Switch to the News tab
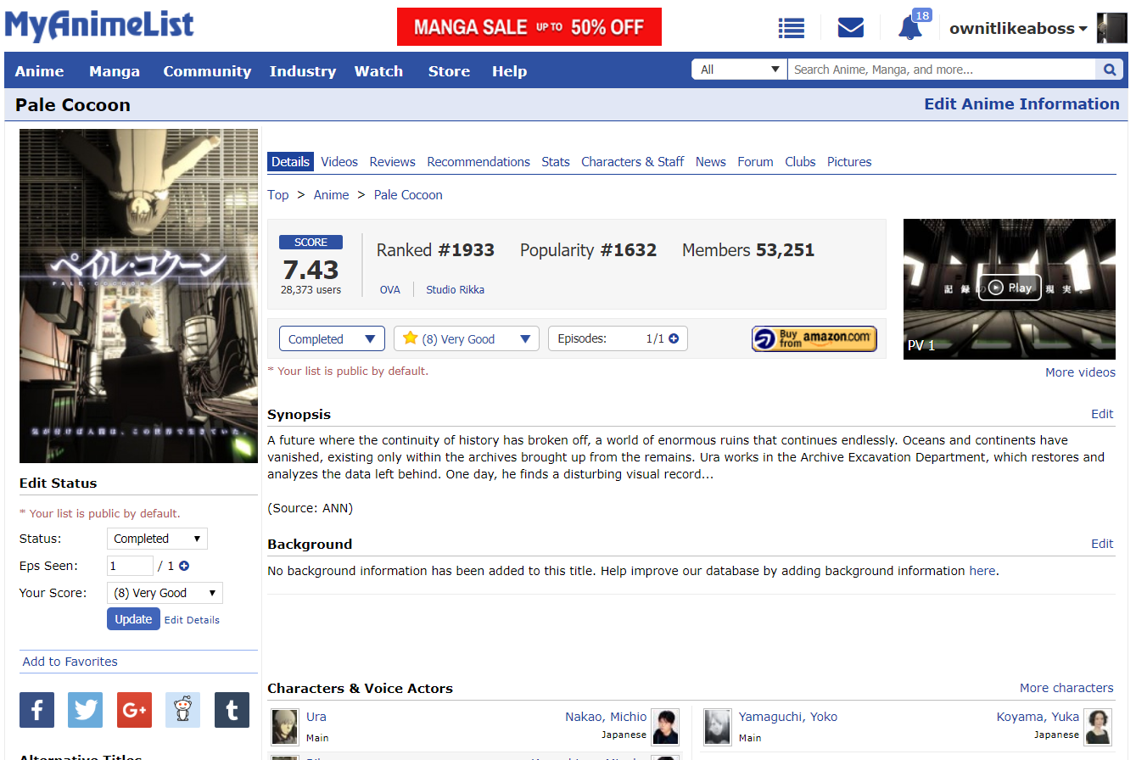 [x=711, y=161]
